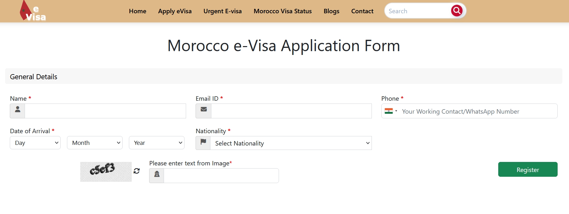Open the Day dropdown
The height and width of the screenshot is (214, 569).
pos(35,143)
